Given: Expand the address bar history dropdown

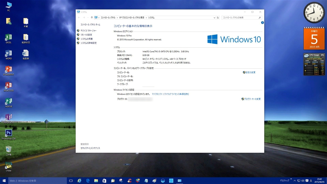Looking at the screenshot, I should pyautogui.click(x=215, y=18).
